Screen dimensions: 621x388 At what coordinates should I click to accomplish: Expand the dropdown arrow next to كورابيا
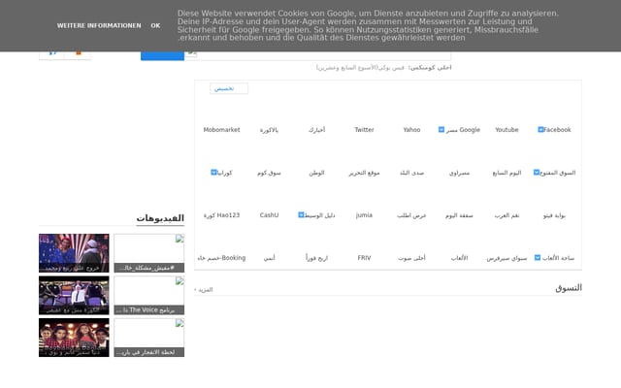pyautogui.click(x=213, y=173)
